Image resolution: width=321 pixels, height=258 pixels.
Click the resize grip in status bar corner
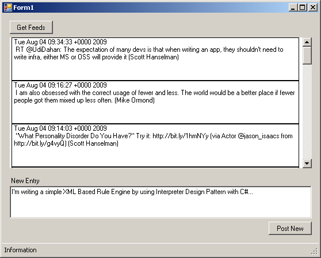click(x=314, y=251)
